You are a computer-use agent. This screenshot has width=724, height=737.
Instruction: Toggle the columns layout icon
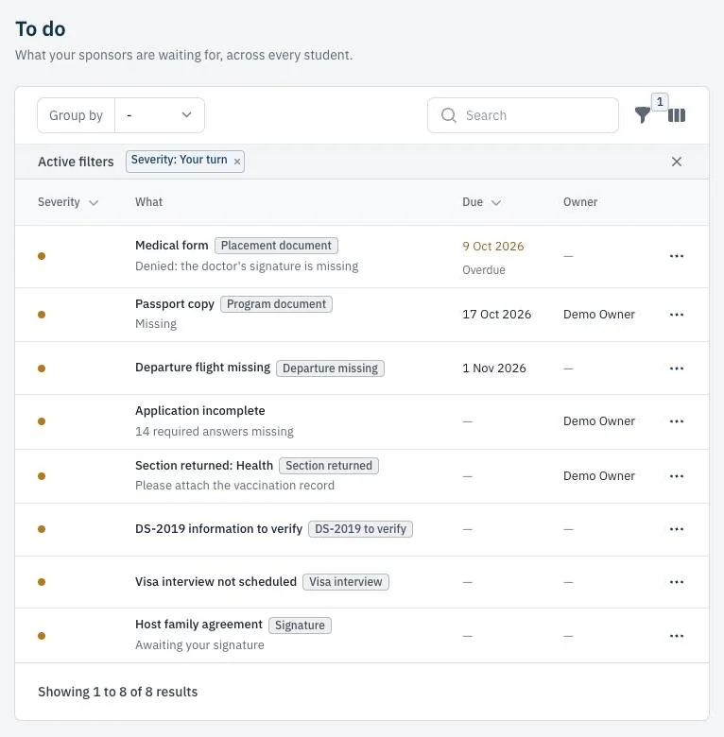click(x=677, y=115)
